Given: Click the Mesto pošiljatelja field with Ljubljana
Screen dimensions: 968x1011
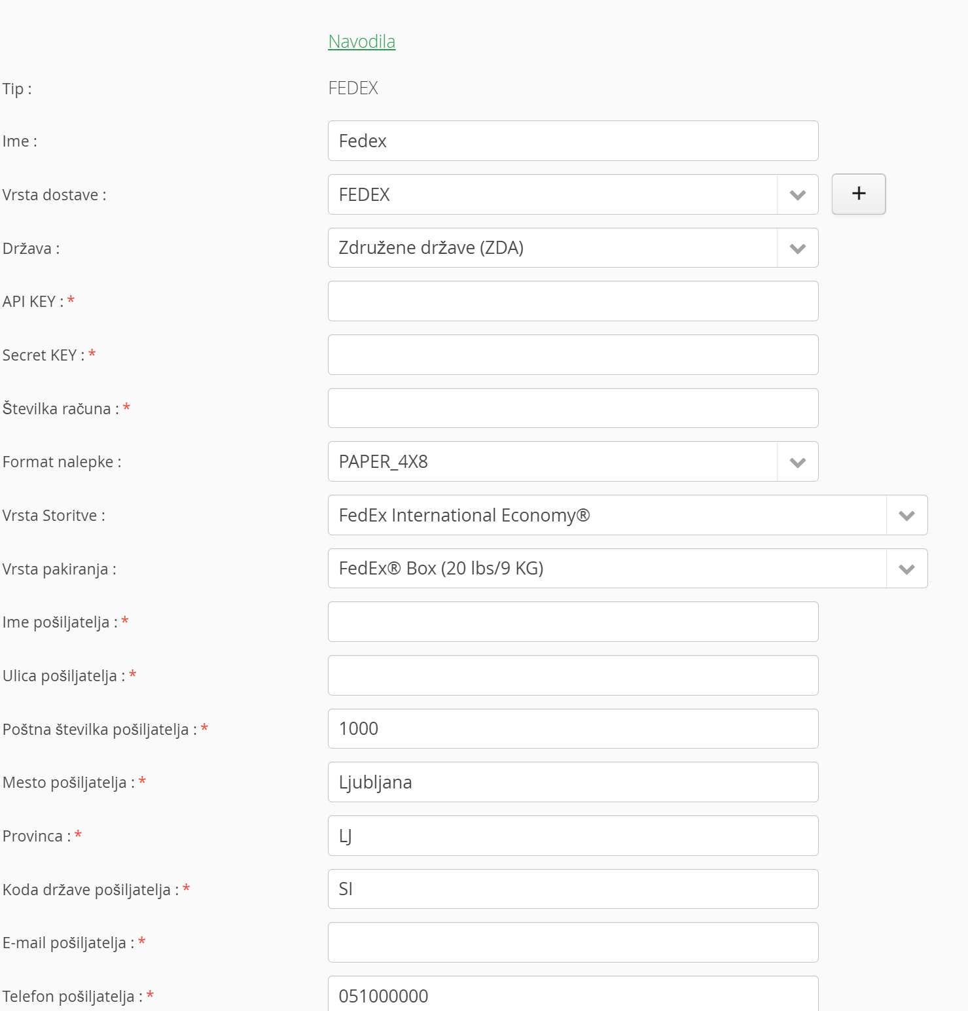Looking at the screenshot, I should pos(573,782).
